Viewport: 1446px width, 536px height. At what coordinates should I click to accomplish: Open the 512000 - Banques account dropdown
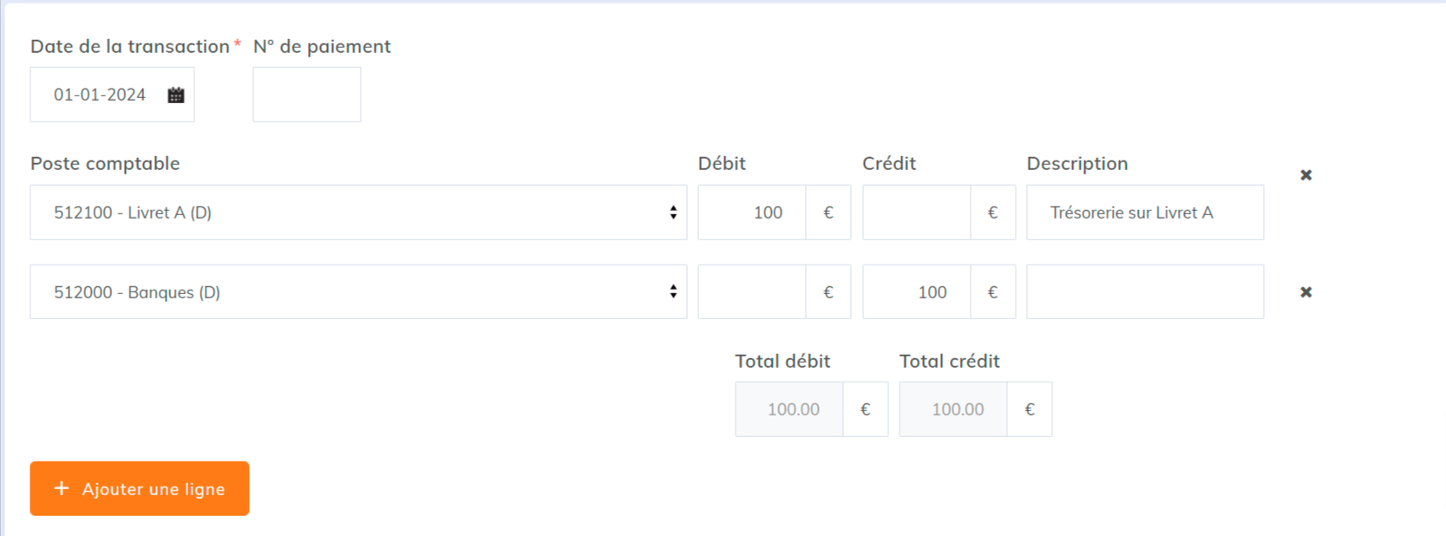358,292
